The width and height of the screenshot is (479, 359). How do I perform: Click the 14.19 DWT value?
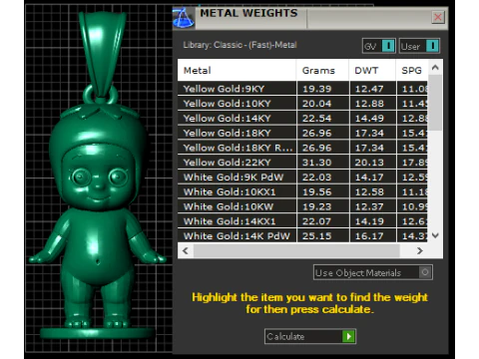pos(369,221)
